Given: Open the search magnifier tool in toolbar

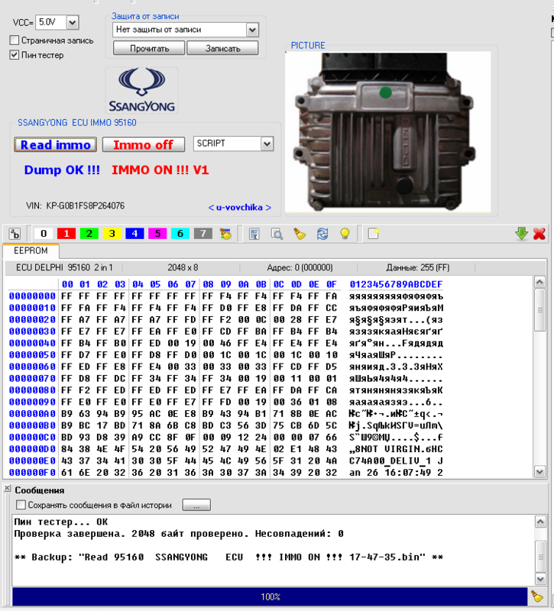Looking at the screenshot, I should point(277,234).
